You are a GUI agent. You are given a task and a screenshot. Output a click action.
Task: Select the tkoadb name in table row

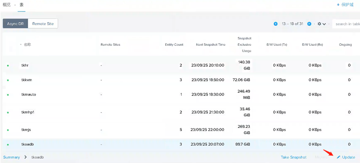point(28,144)
